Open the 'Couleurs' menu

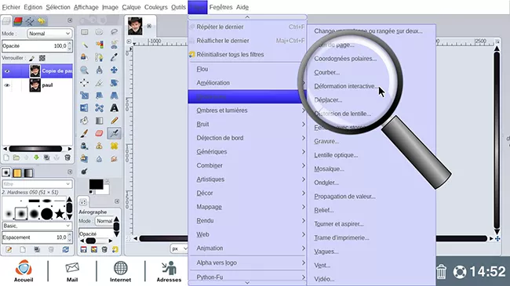tap(156, 7)
